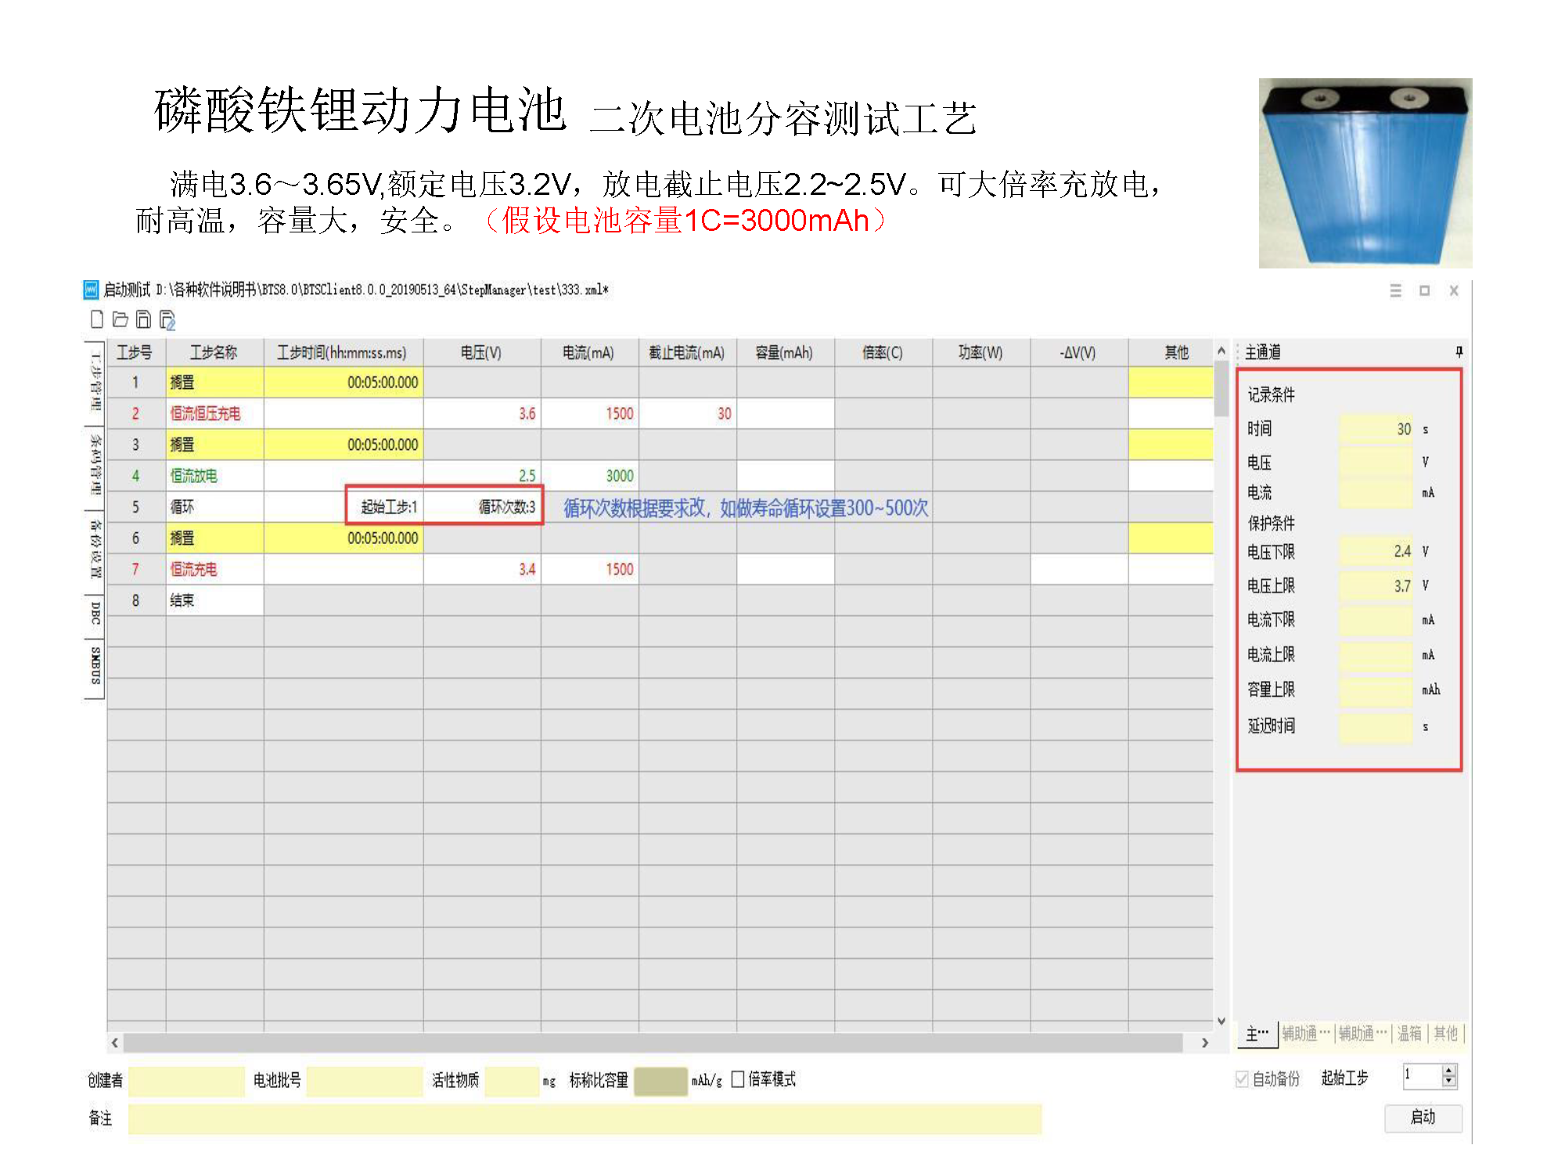Viewport: 1565px width, 1174px height.
Task: Open the 工步管理 vertical side tab
Action: pos(95,383)
